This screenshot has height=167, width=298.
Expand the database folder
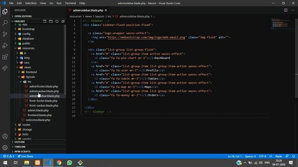[38, 39]
